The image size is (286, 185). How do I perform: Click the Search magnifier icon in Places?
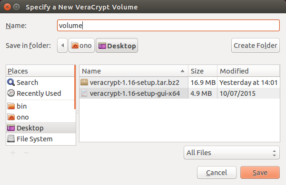point(11,83)
